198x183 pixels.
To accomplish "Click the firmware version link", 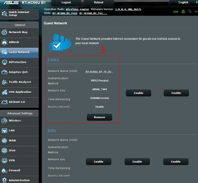I will 128,9.
